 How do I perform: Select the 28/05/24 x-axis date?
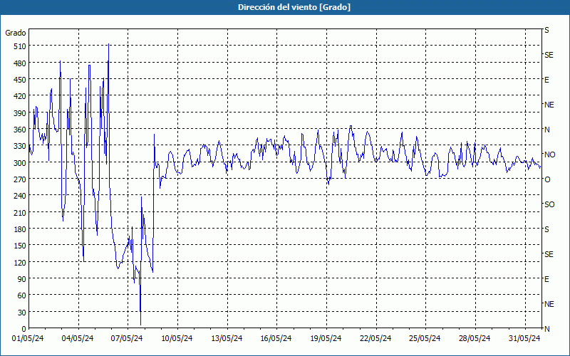[x=475, y=339]
